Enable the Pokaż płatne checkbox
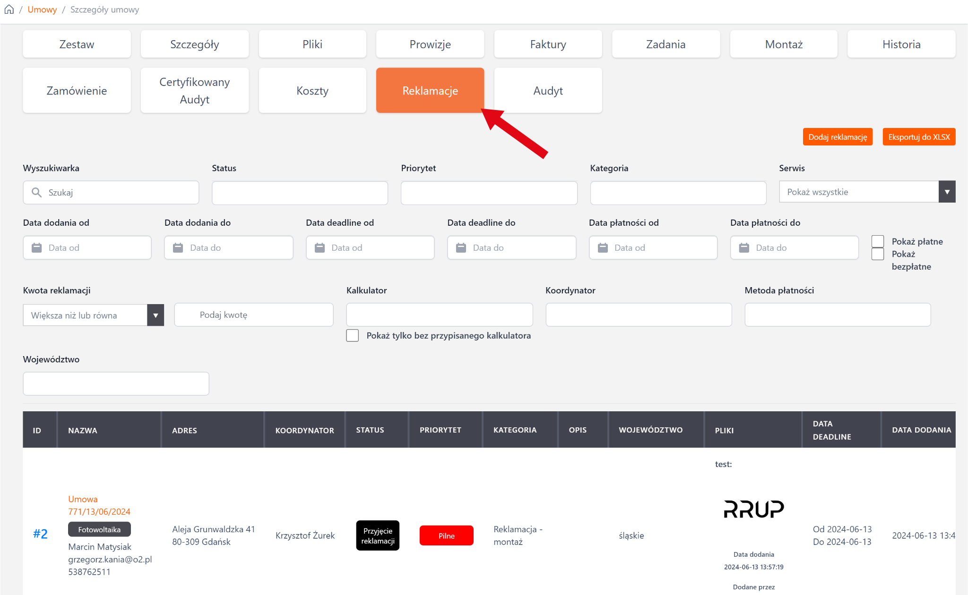 (878, 241)
